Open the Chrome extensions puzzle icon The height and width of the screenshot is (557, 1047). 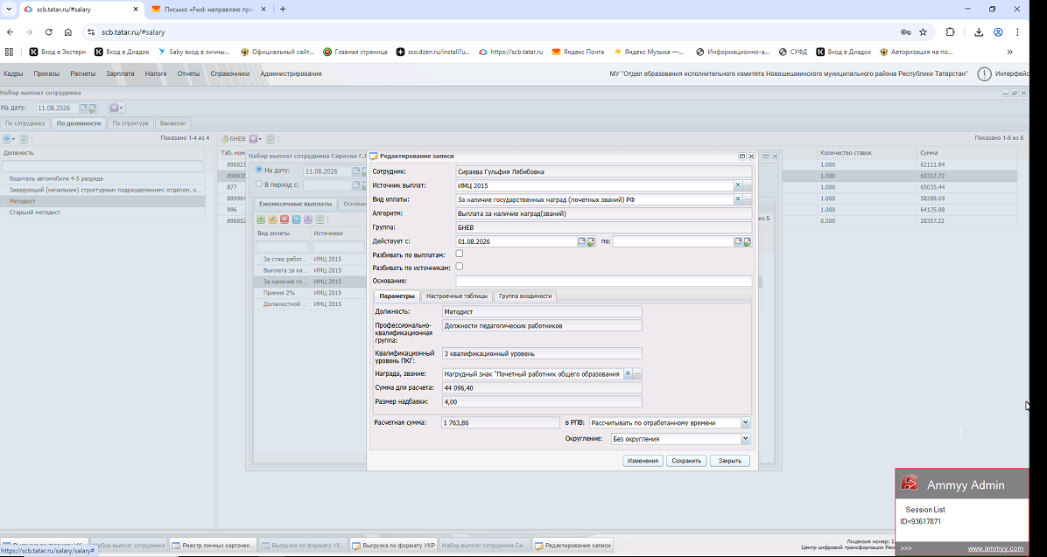tap(950, 32)
